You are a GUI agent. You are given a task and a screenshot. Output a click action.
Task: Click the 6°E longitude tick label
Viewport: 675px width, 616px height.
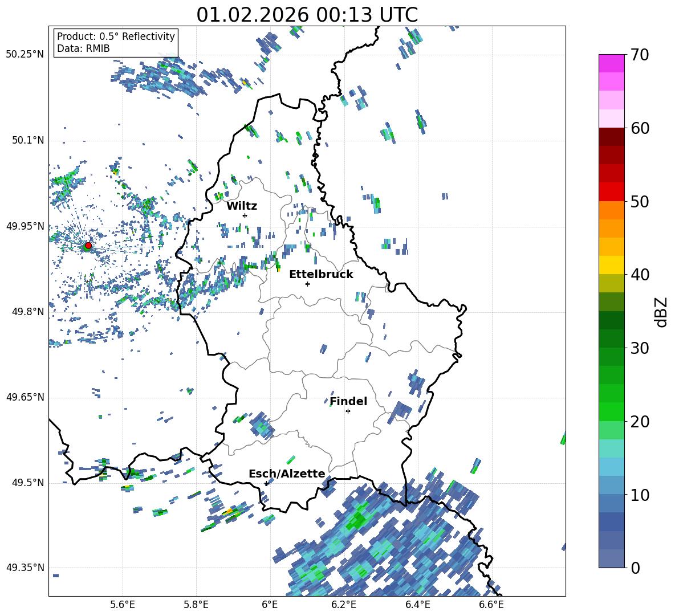(270, 604)
